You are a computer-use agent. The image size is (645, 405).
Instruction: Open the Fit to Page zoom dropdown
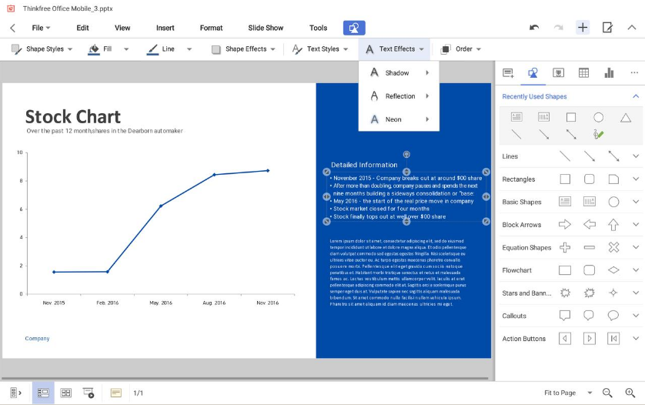[x=568, y=393]
